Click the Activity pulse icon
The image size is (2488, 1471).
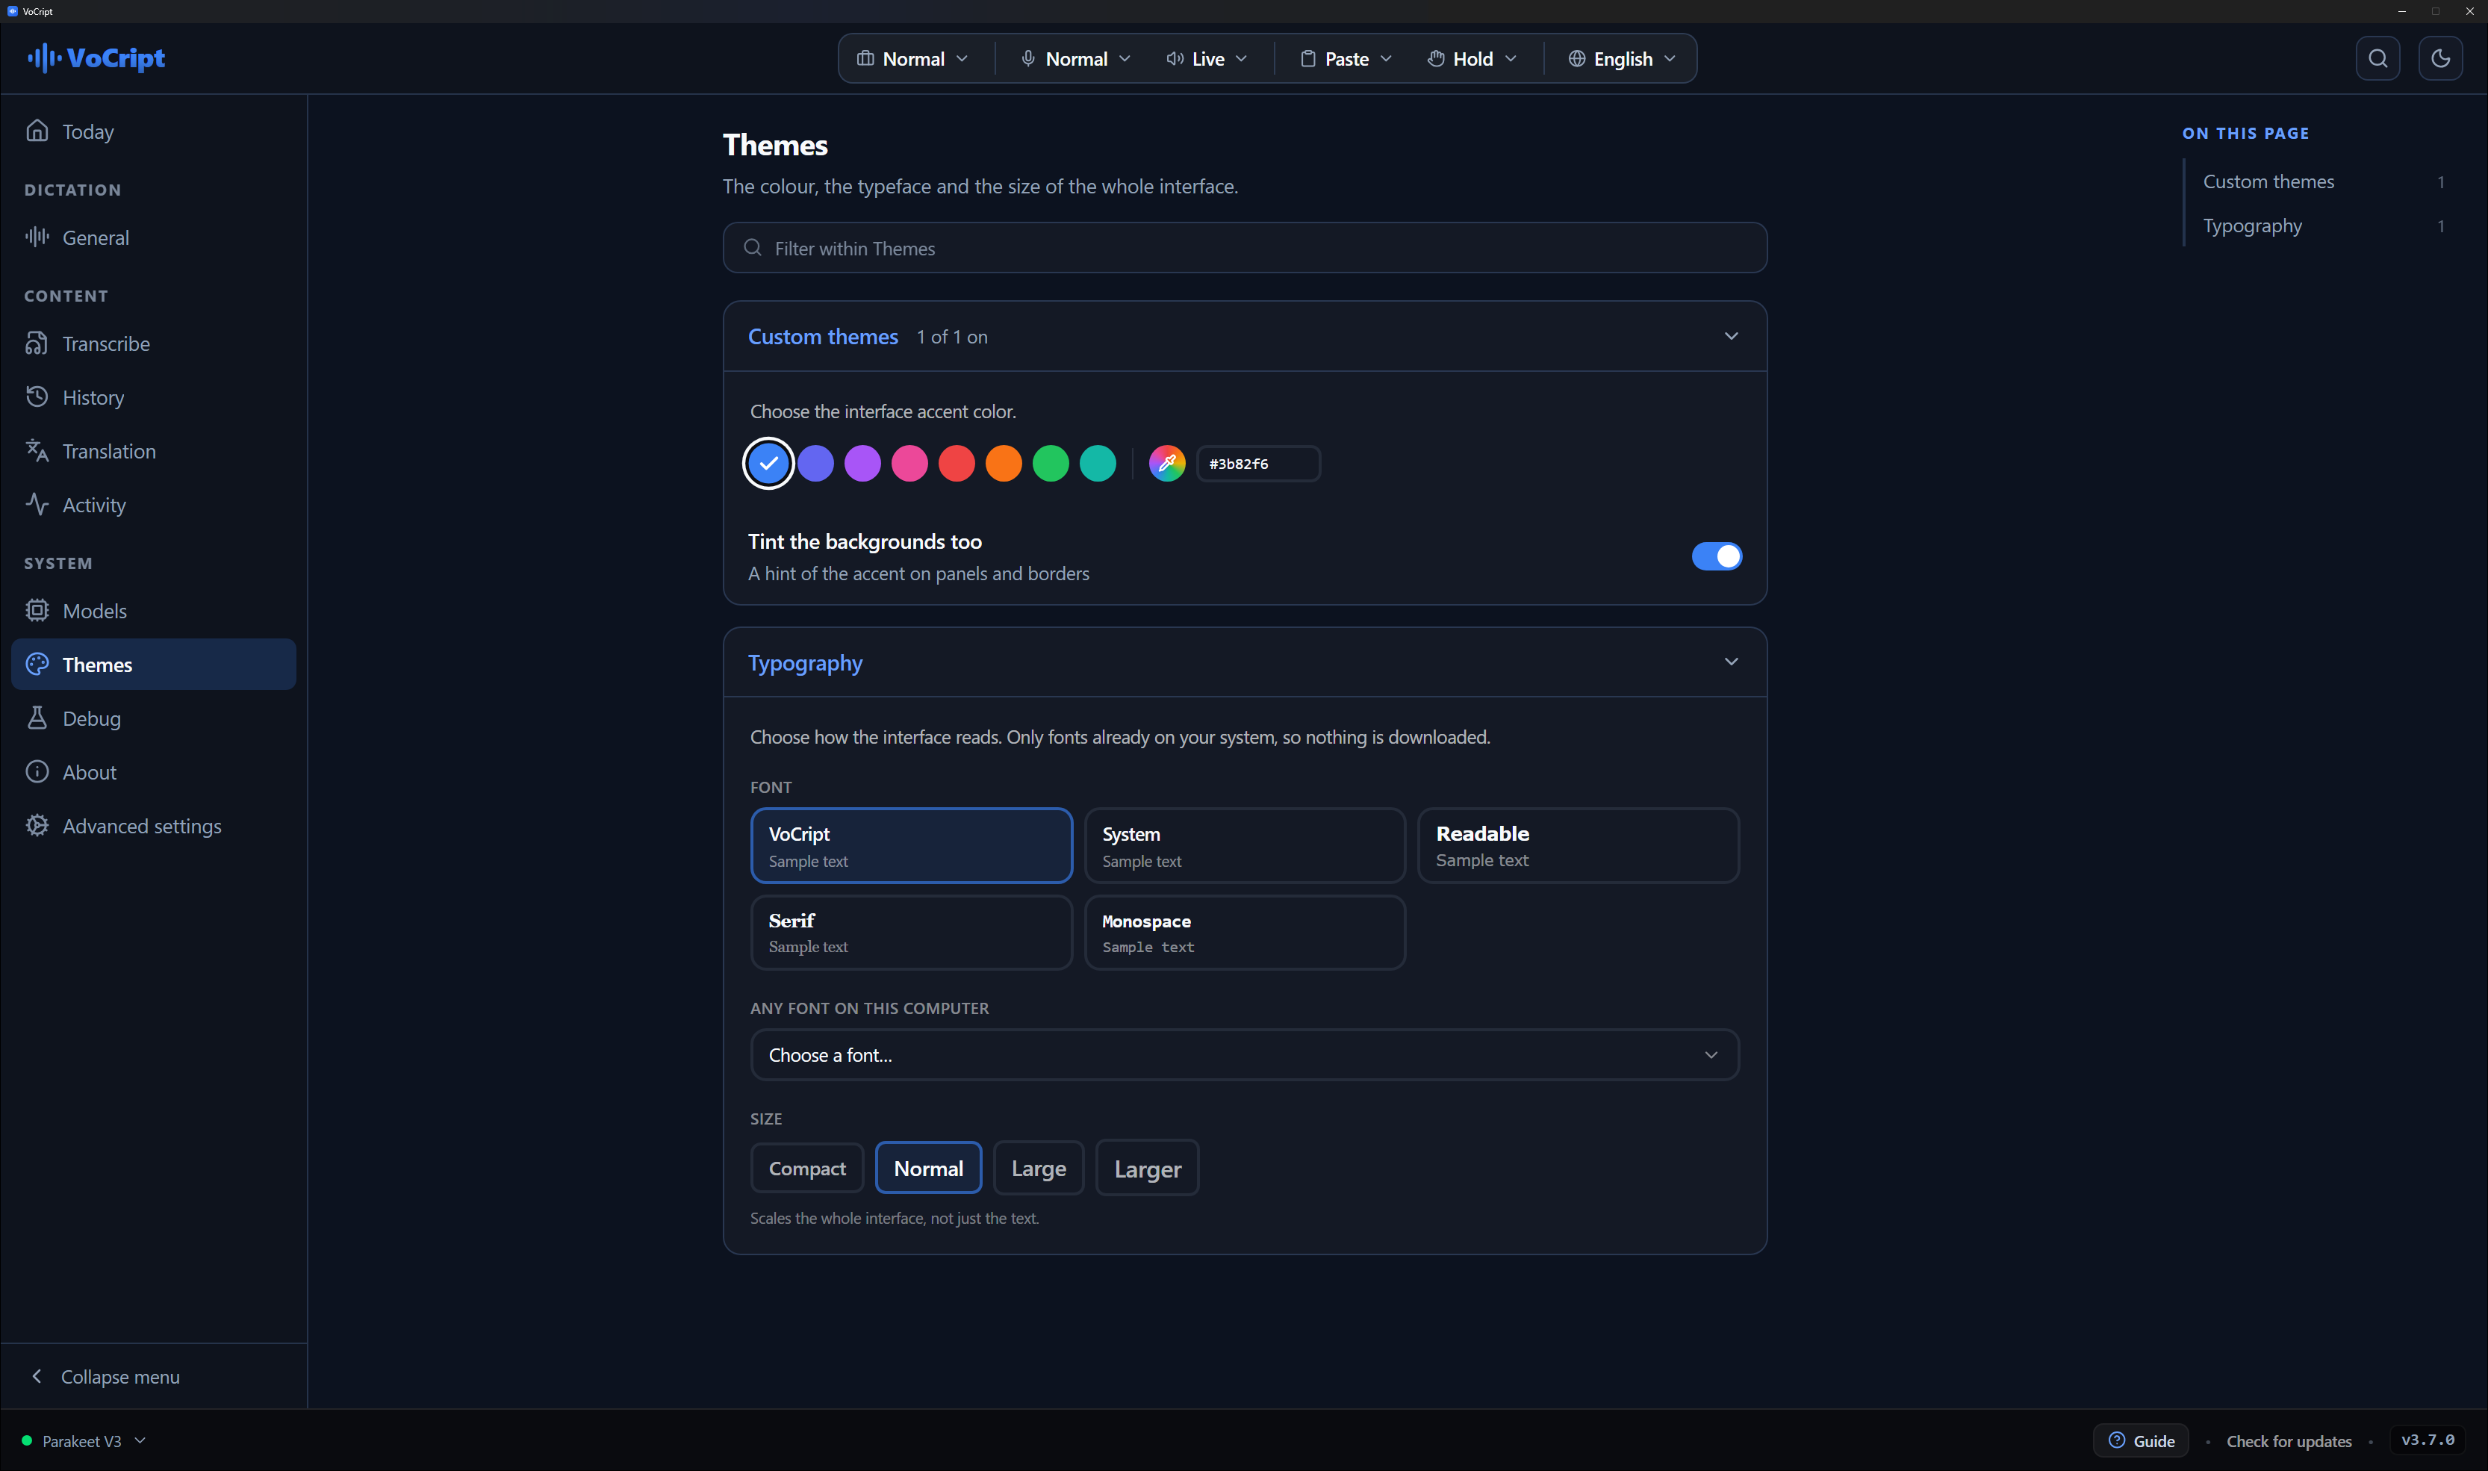pos(37,503)
